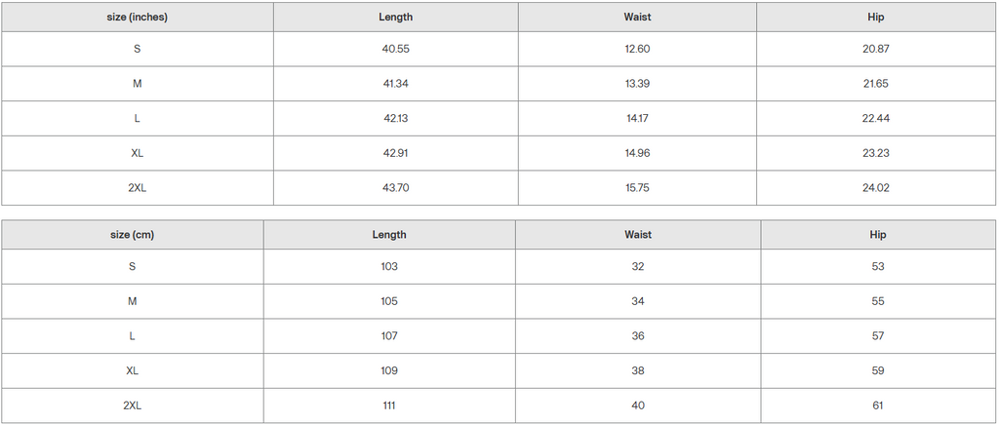Viewport: 999px width, 424px height.
Task: Click the Length header in inches table
Action: pos(395,17)
